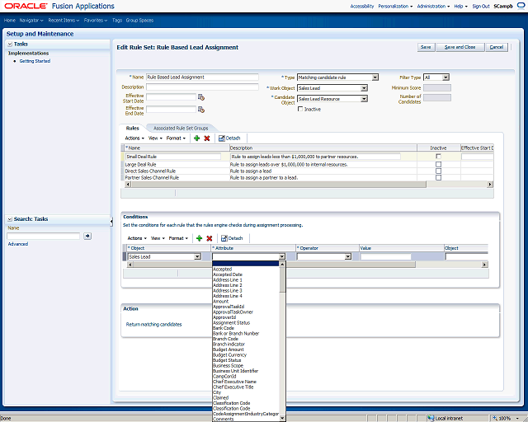Click Detach in the Conditions toolbar

coord(232,238)
